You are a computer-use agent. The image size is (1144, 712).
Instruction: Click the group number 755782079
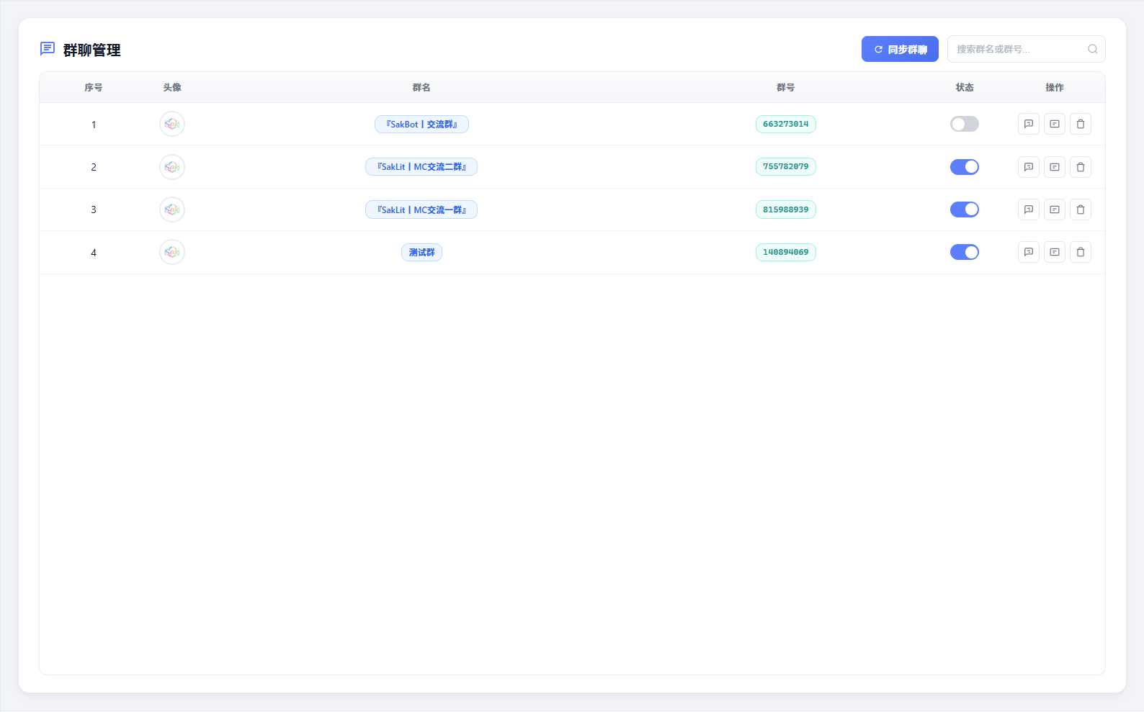(x=786, y=167)
